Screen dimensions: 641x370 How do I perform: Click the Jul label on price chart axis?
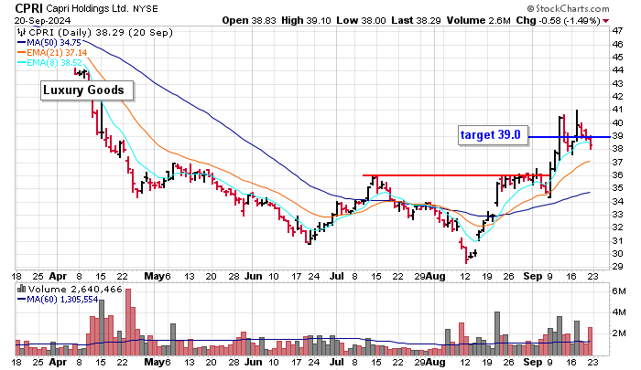(336, 276)
